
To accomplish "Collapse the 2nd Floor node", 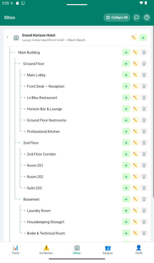I will [19, 143].
